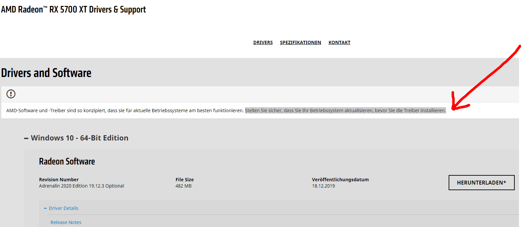Click the 'Veröffentlichungsdatum' label
The image size is (521, 227).
pos(340,180)
